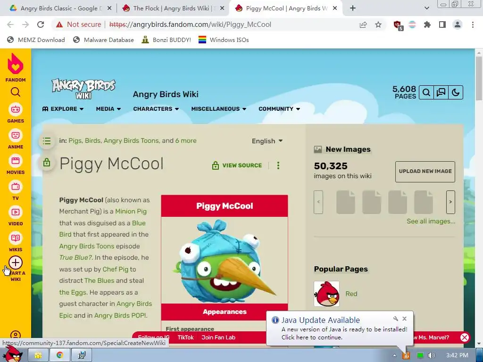Click the Red character thumbnail

point(326,294)
